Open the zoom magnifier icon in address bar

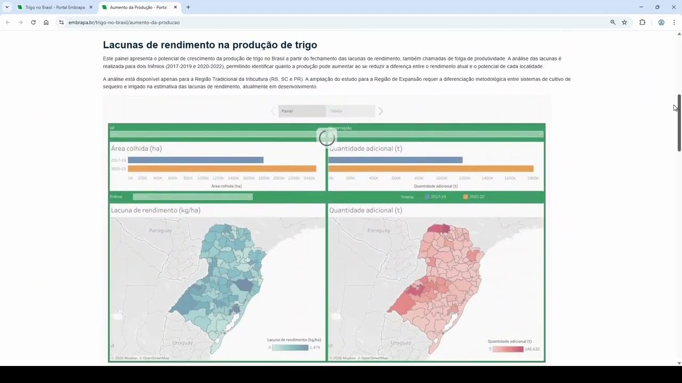coord(613,22)
